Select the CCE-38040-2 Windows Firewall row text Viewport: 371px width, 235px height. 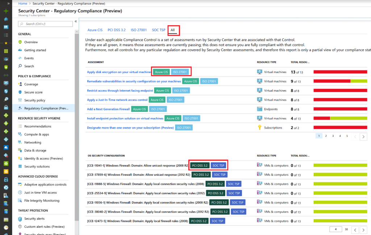(x=148, y=212)
